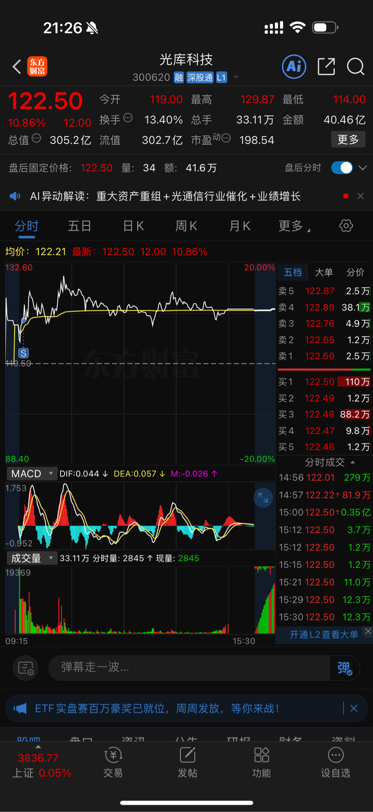
Task: Expand the 盘后分时 chevron
Action: click(363, 168)
